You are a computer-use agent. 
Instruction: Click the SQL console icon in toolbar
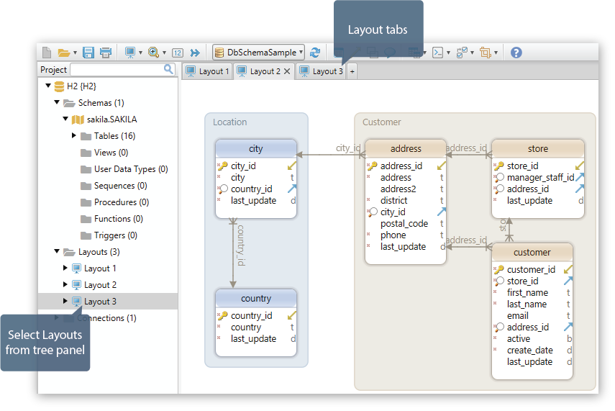point(437,53)
